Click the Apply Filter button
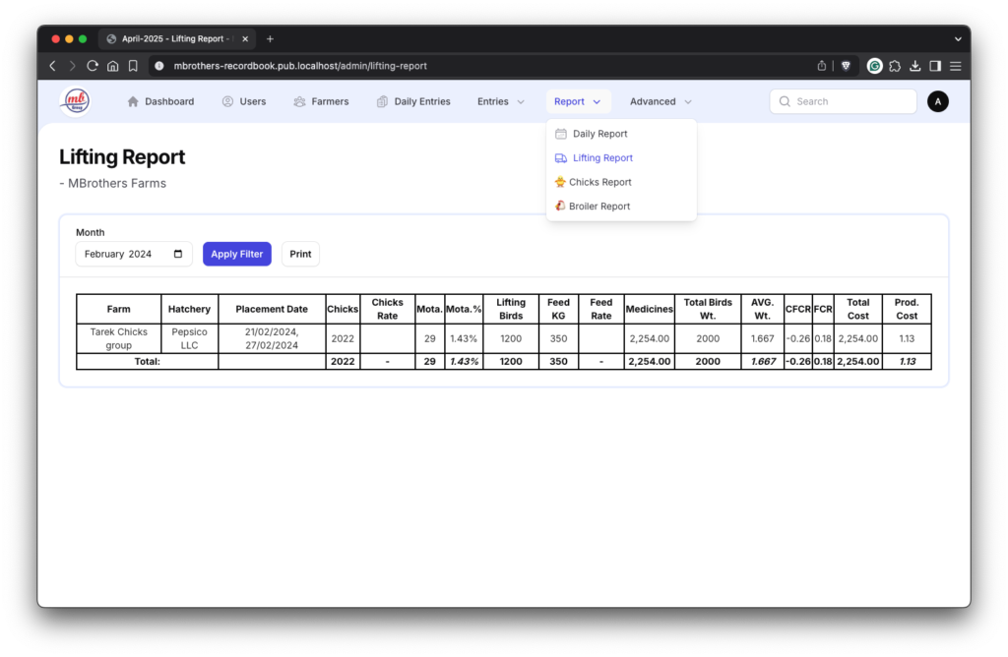 (x=237, y=254)
